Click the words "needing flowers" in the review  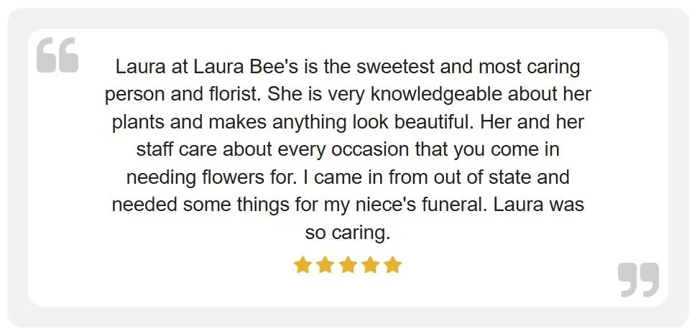pos(200,177)
